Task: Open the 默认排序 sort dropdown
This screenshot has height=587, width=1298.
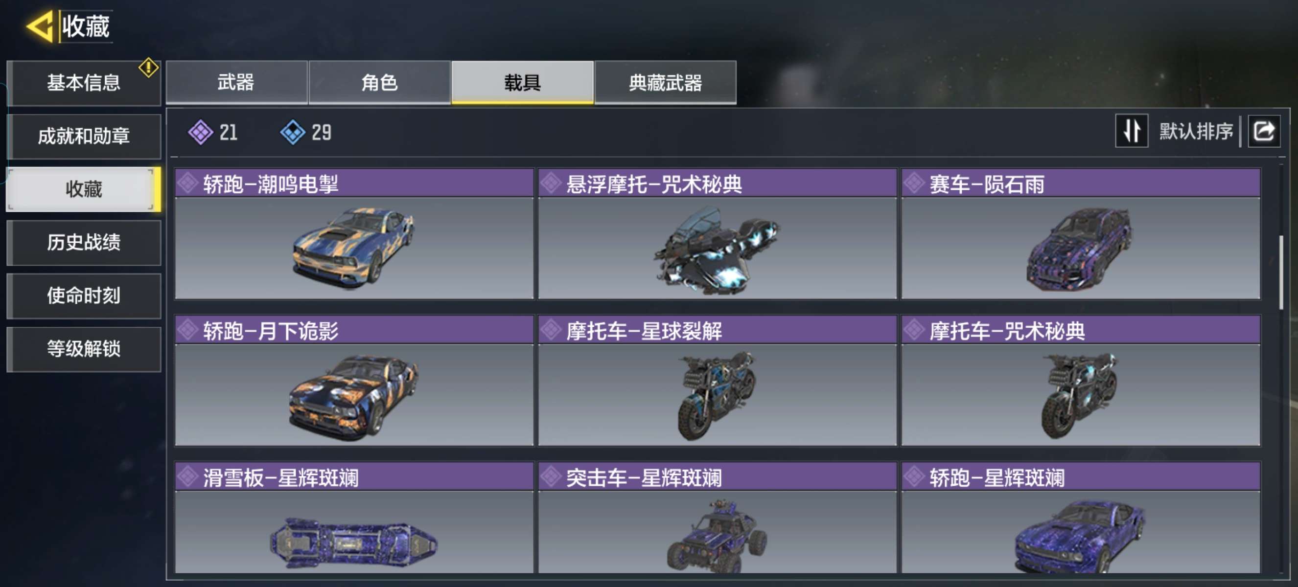Action: (1196, 132)
